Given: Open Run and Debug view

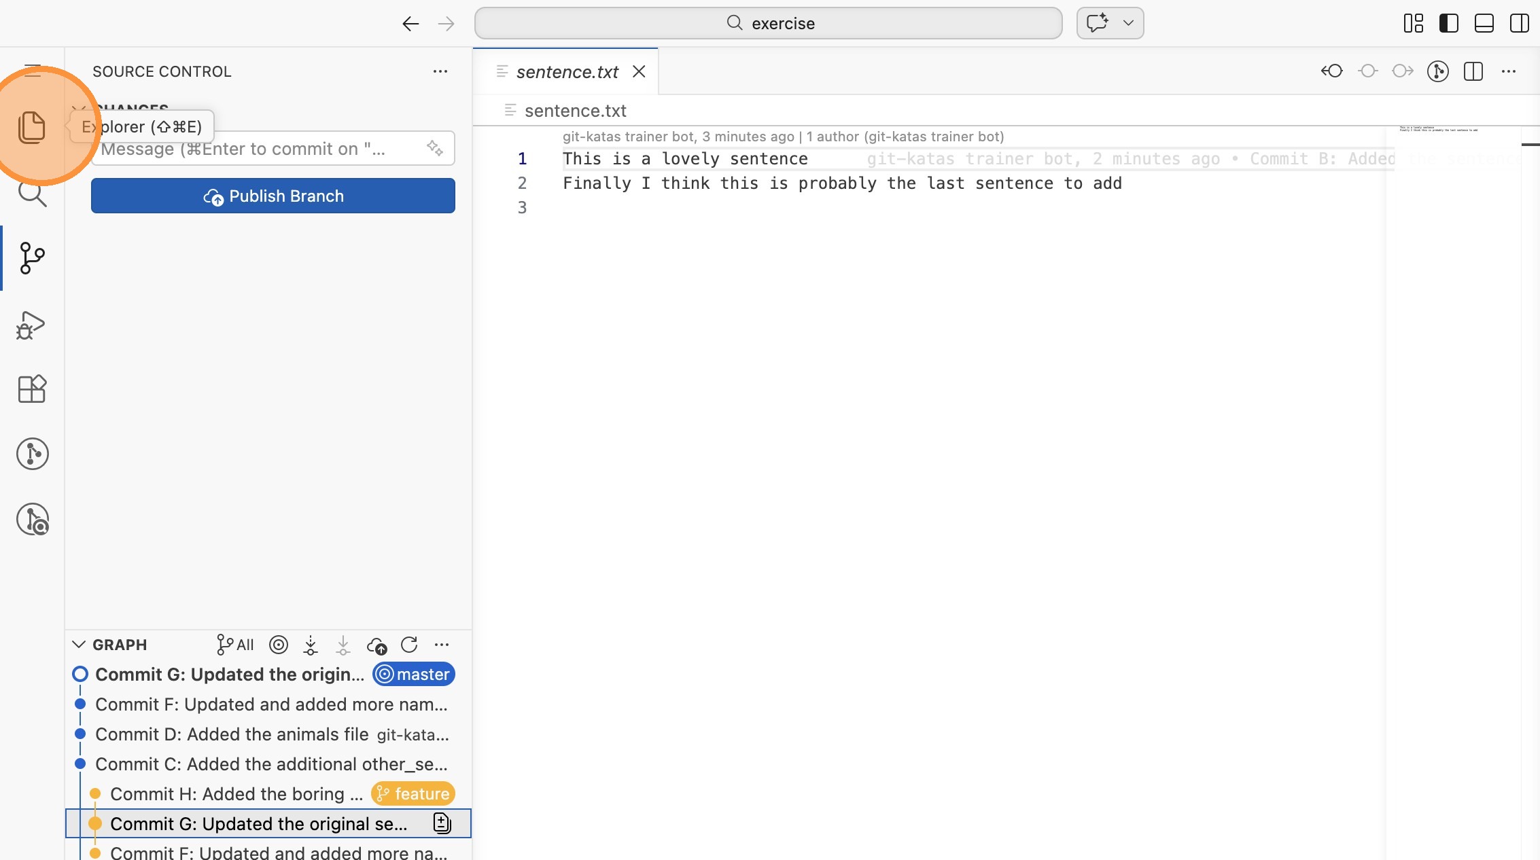Looking at the screenshot, I should 31,325.
